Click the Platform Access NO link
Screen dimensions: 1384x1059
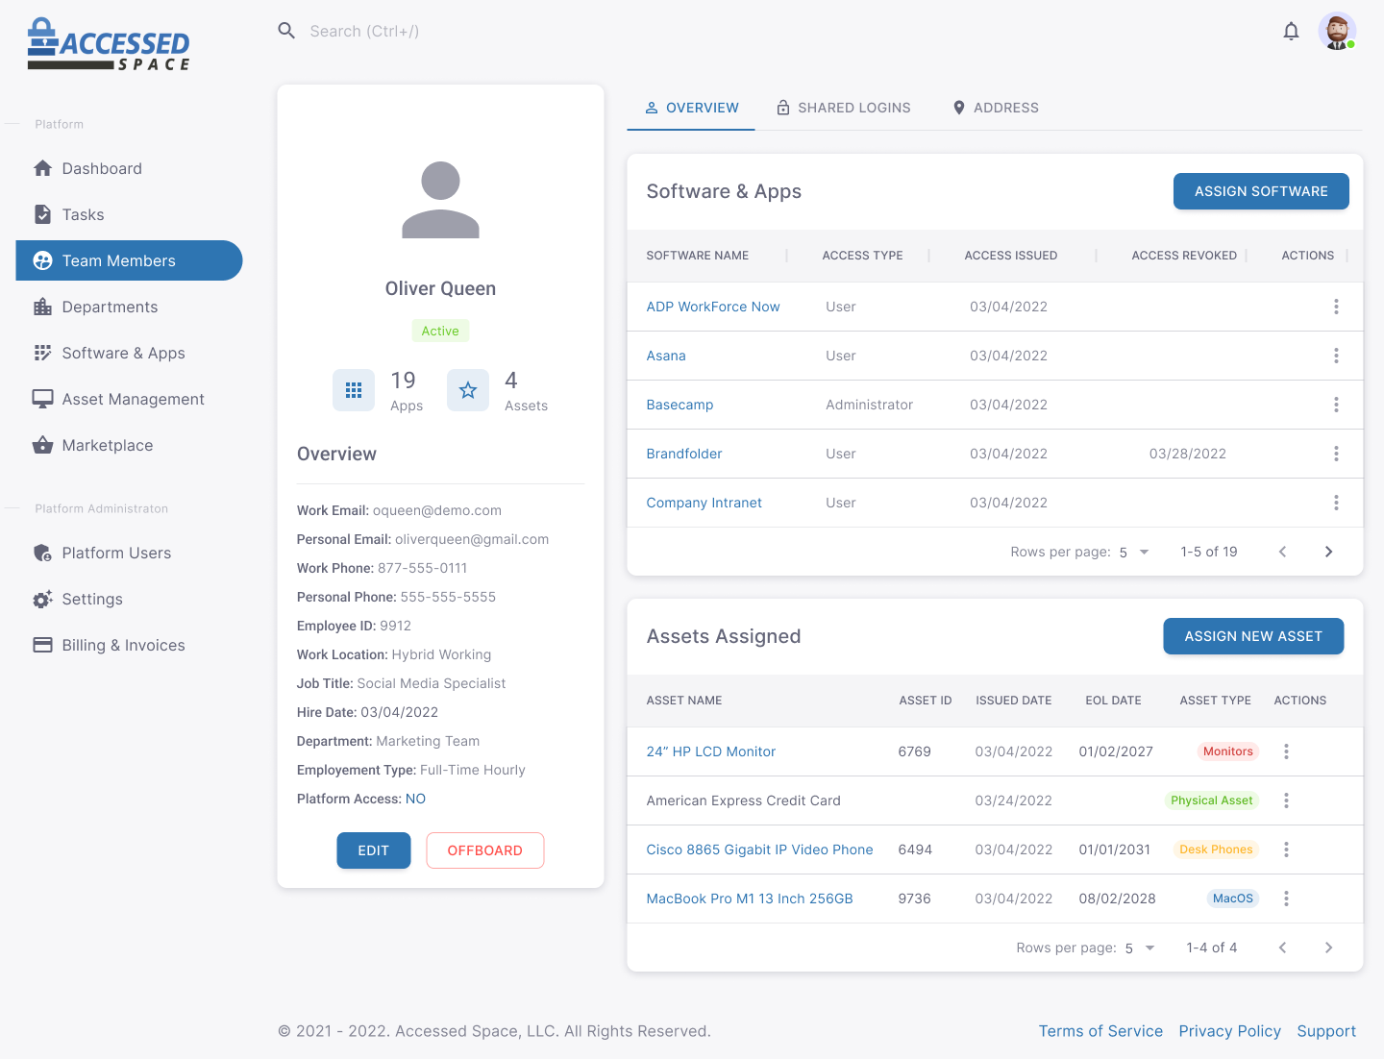click(415, 799)
